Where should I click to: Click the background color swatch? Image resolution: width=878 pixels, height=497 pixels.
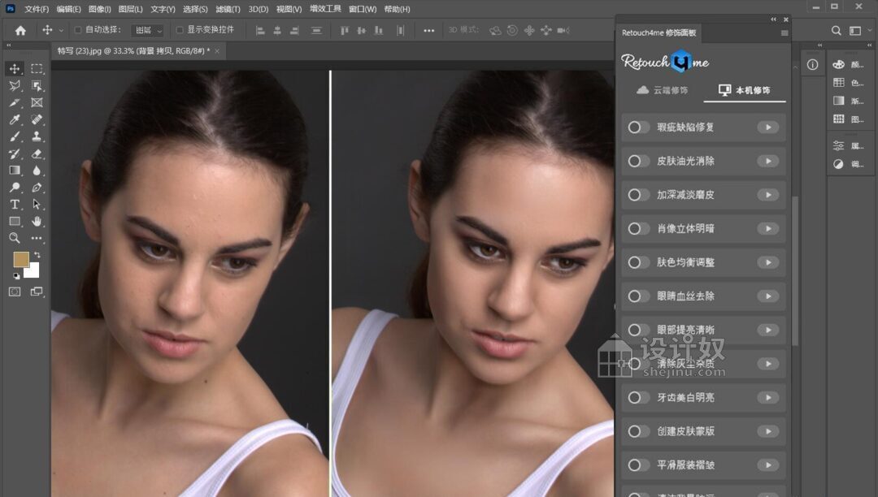click(x=33, y=271)
